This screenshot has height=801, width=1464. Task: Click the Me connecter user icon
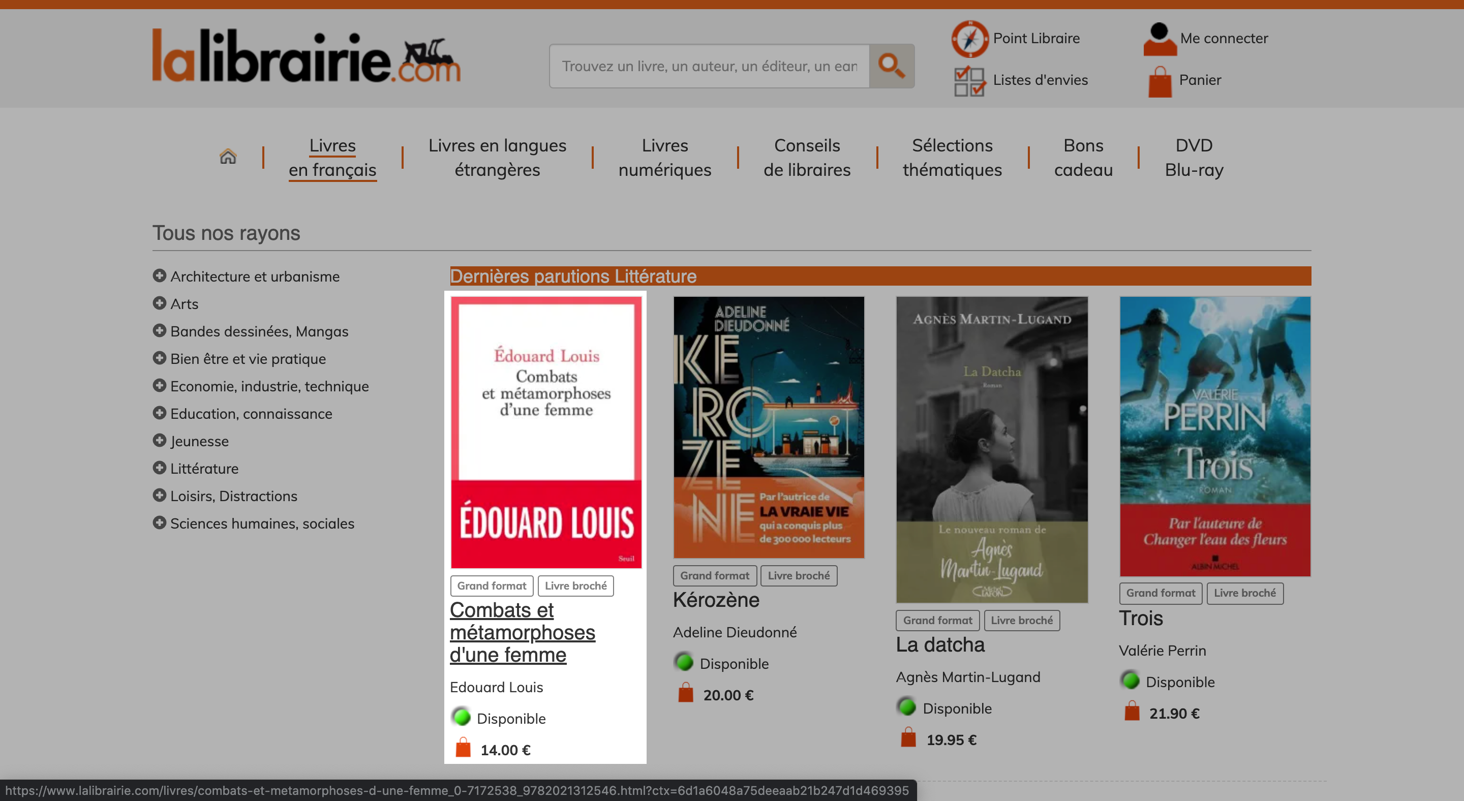click(x=1160, y=39)
